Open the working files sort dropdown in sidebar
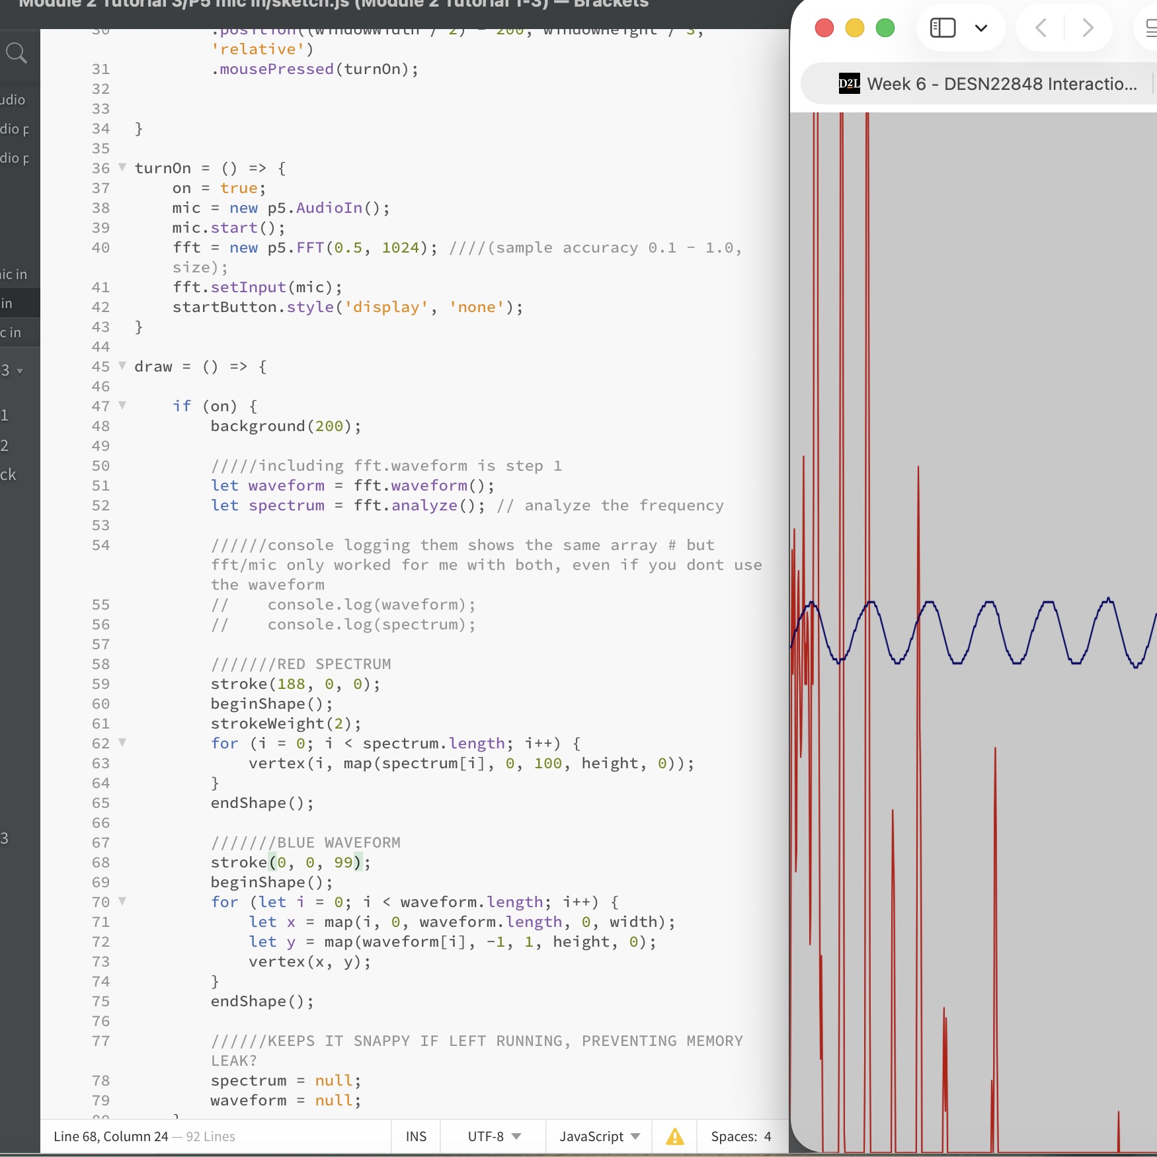The image size is (1157, 1157). (x=20, y=371)
